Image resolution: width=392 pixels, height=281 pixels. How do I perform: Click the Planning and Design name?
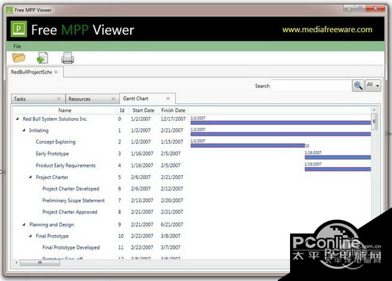click(52, 224)
